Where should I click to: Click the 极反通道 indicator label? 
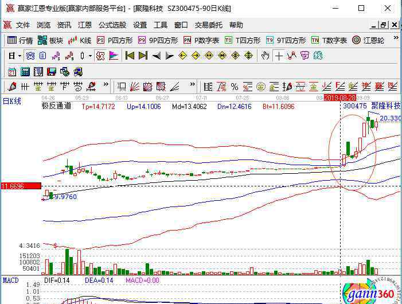click(x=56, y=106)
